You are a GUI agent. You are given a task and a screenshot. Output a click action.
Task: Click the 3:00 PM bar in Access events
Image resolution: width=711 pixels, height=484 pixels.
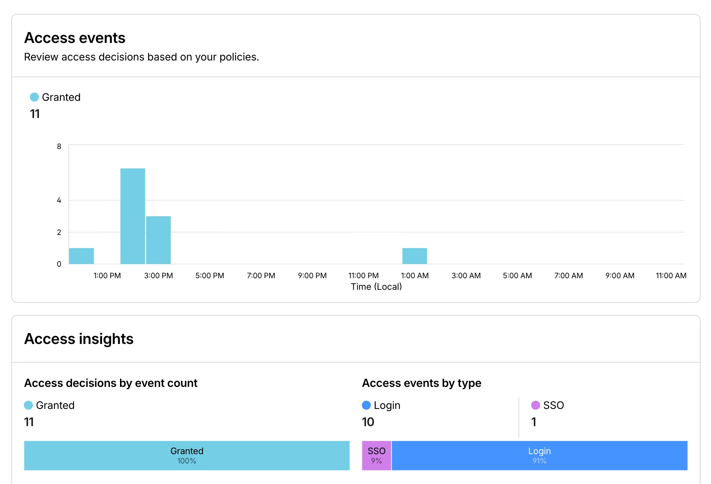coord(158,239)
